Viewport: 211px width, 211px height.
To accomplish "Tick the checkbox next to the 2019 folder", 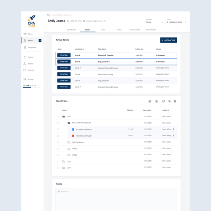I will (x=58, y=168).
